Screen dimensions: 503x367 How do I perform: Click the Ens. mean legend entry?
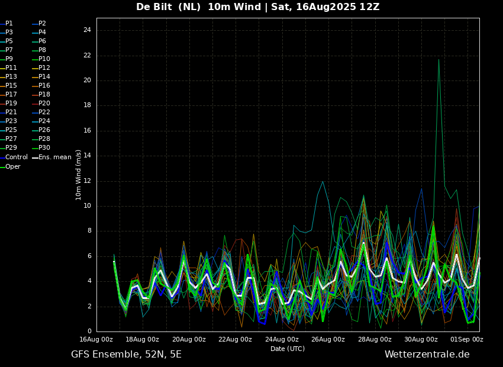tap(51, 157)
